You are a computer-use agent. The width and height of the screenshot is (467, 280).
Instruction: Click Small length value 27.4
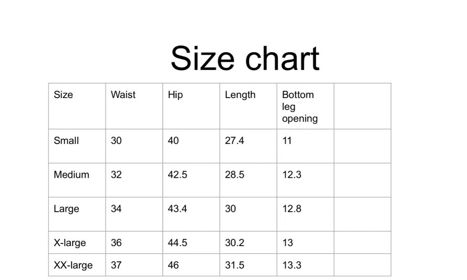[x=234, y=141]
